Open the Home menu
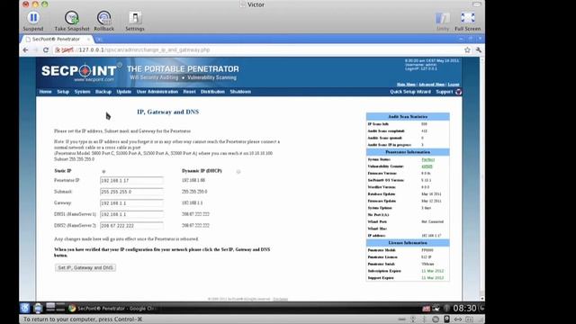Viewport: 576px width, 324px height. coord(46,92)
